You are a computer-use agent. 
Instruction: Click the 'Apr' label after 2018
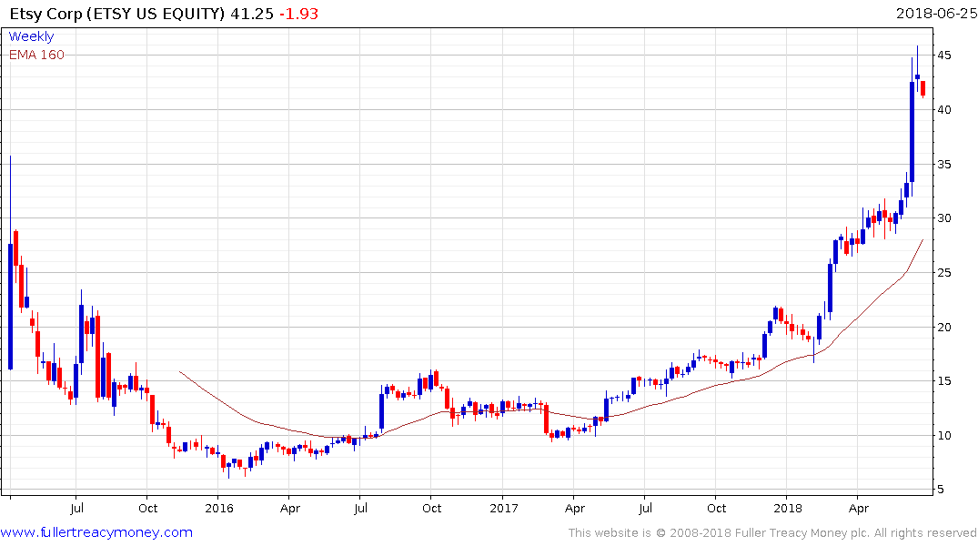coord(859,508)
